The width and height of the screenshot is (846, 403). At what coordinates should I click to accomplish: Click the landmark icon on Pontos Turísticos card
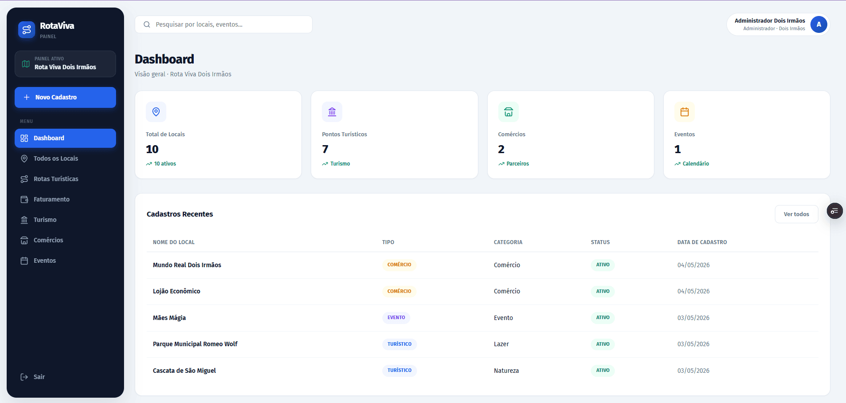click(332, 112)
